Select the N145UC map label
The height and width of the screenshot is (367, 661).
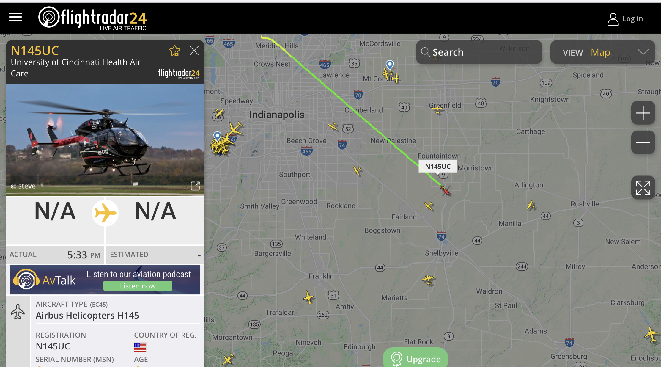click(438, 167)
